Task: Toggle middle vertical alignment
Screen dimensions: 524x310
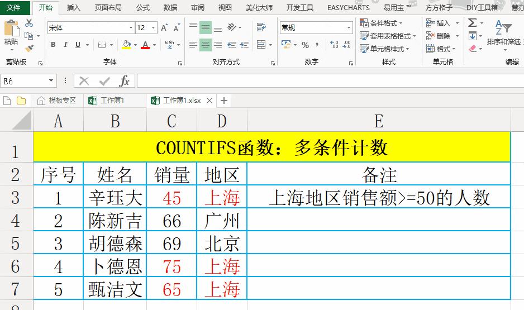Action: pyautogui.click(x=206, y=27)
